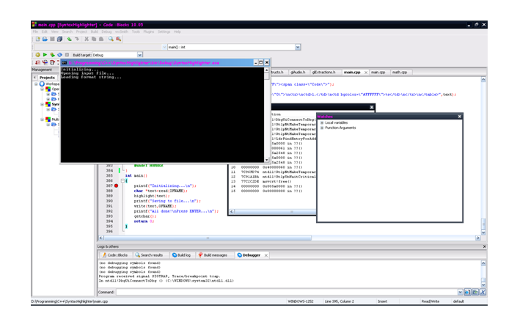528x330 pixels.
Task: Collapse the bold active project node
Action: click(42, 104)
